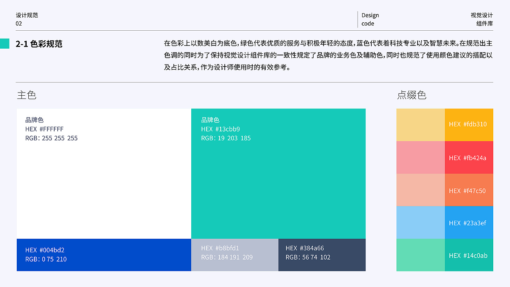This screenshot has height=287, width=510.
Task: Select the orange accent swatch #f47c50
Action: [469, 190]
